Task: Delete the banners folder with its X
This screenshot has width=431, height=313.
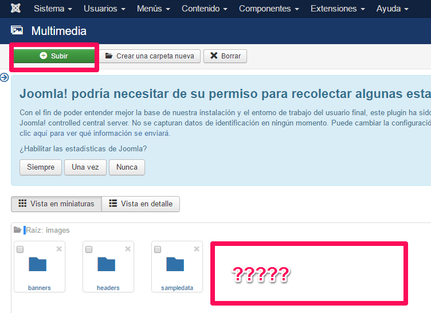Action: [59, 249]
